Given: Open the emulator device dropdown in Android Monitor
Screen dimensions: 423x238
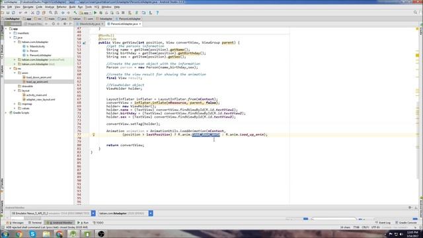Looking at the screenshot, I should [93, 213].
